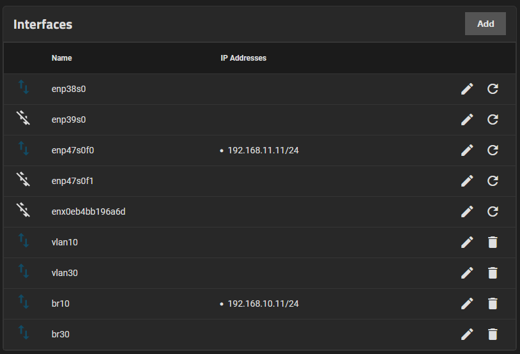Screen dimensions: 520x354
Task: Click the link state icon for br30
Action: [24, 333]
